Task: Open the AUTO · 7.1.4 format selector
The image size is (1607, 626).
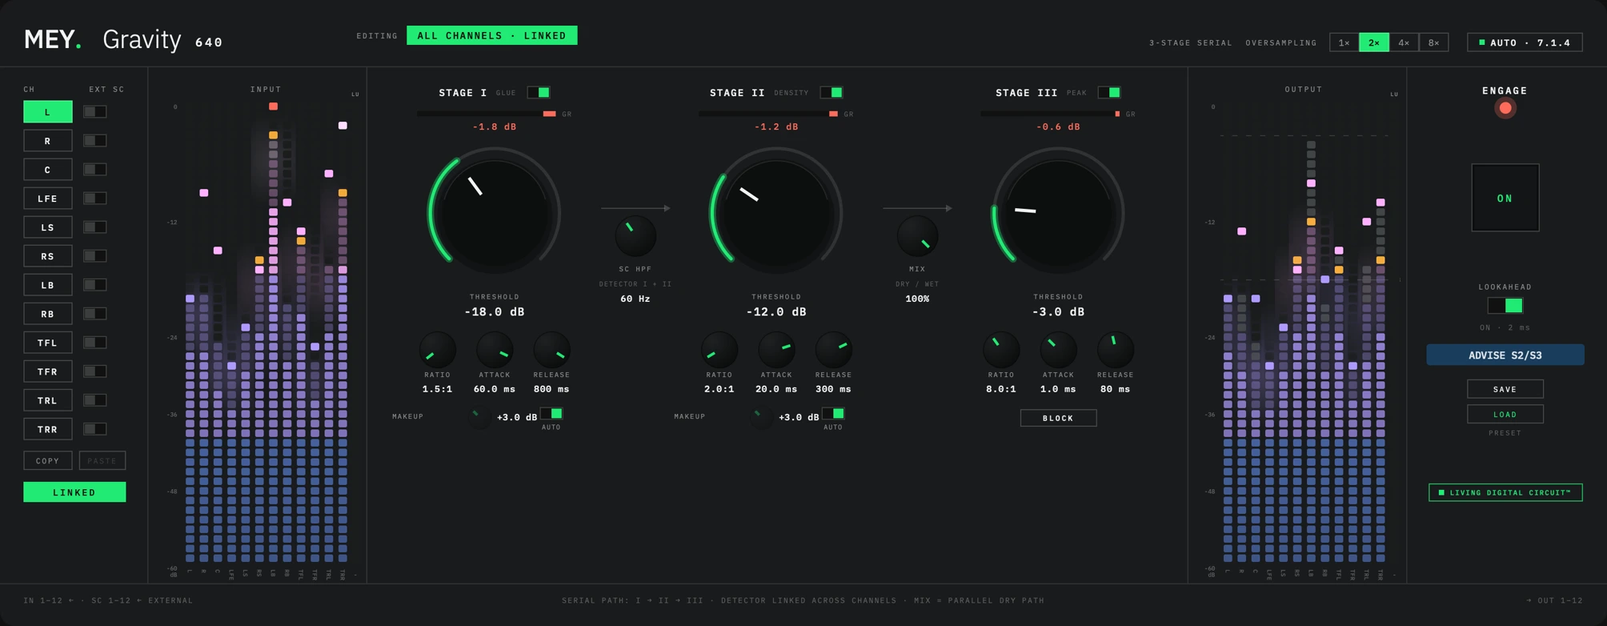Action: (1525, 42)
